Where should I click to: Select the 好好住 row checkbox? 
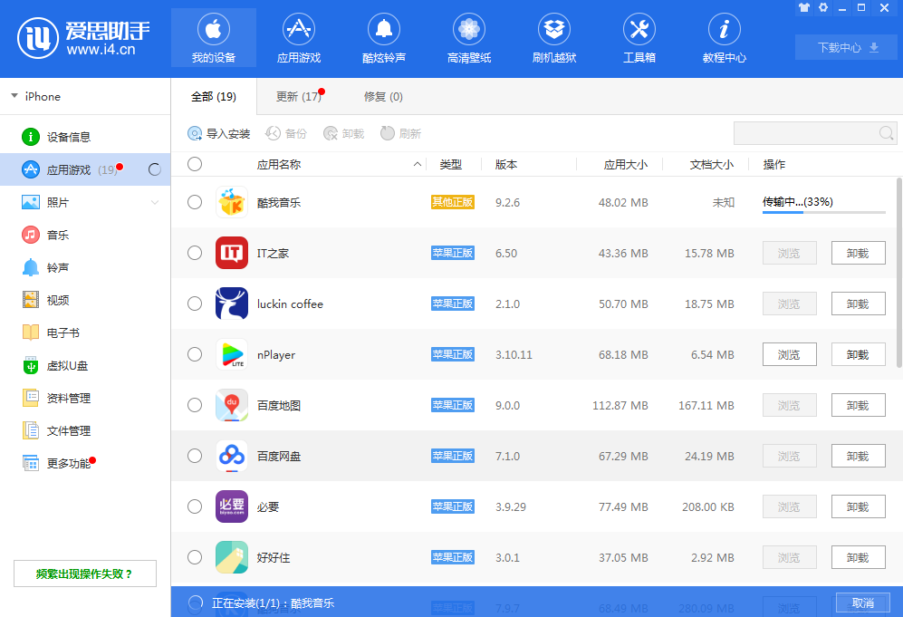click(x=195, y=557)
